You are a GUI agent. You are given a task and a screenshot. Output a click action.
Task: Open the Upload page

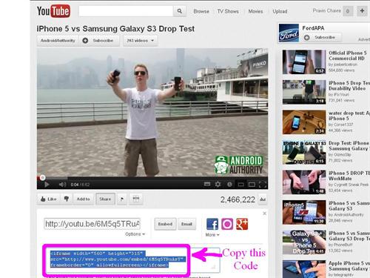(280, 11)
